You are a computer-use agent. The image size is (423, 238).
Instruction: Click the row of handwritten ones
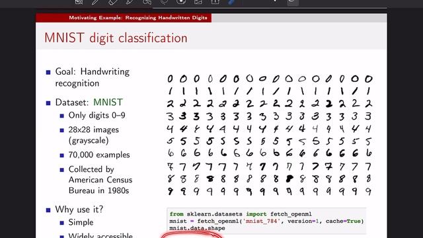pyautogui.click(x=270, y=91)
